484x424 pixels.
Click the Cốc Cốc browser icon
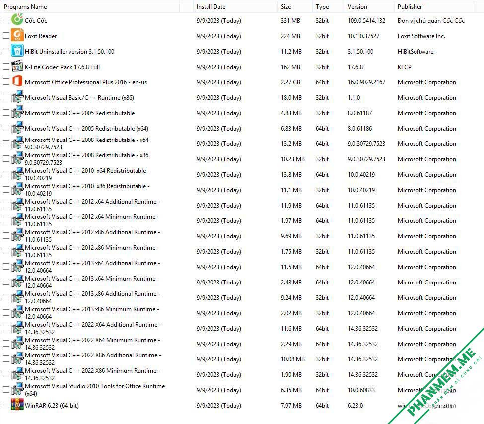point(17,20)
